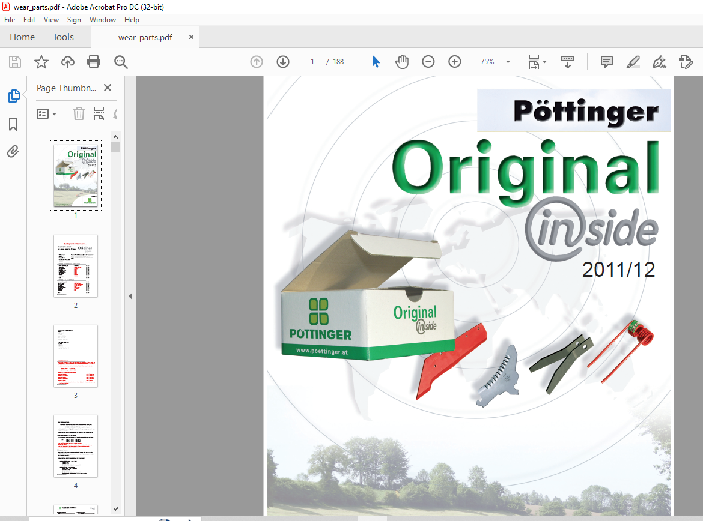The image size is (703, 521).
Task: Open thumbnail options dropdown
Action: [47, 114]
